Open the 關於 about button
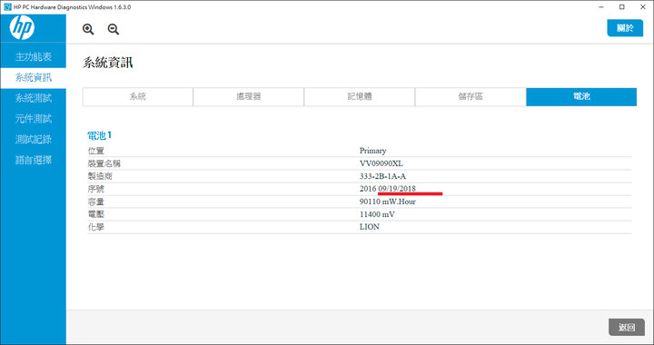Viewport: 654px width, 345px height. 625,28
